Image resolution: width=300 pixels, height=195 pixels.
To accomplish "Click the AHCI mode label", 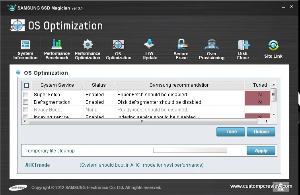I will point(37,165).
